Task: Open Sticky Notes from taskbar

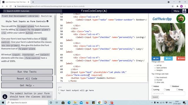Action: point(93,102)
